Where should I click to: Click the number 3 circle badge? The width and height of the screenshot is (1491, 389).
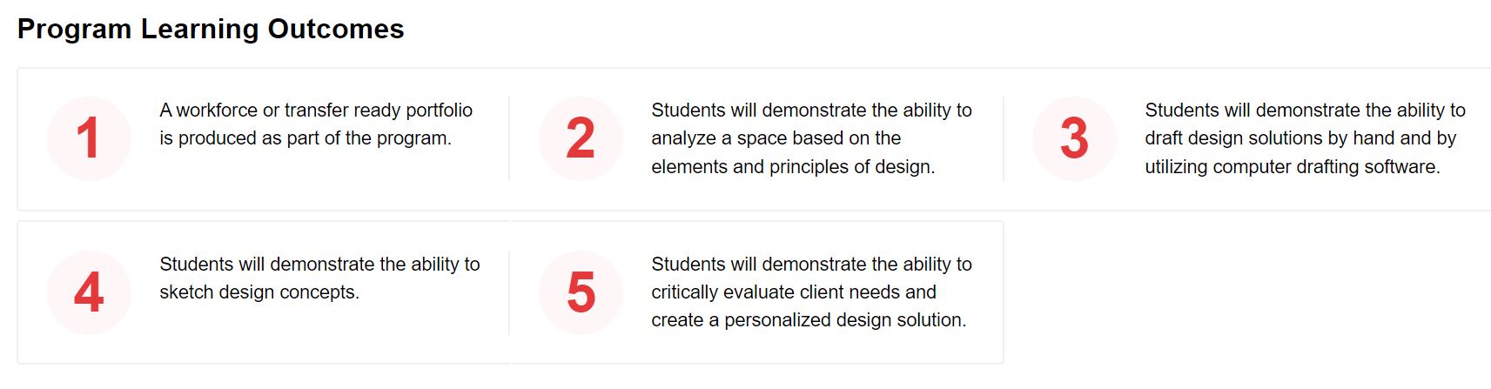click(1074, 138)
